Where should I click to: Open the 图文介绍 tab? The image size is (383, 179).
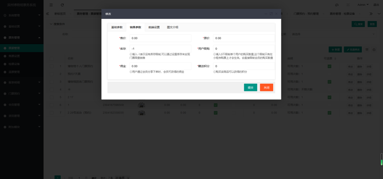coord(173,27)
